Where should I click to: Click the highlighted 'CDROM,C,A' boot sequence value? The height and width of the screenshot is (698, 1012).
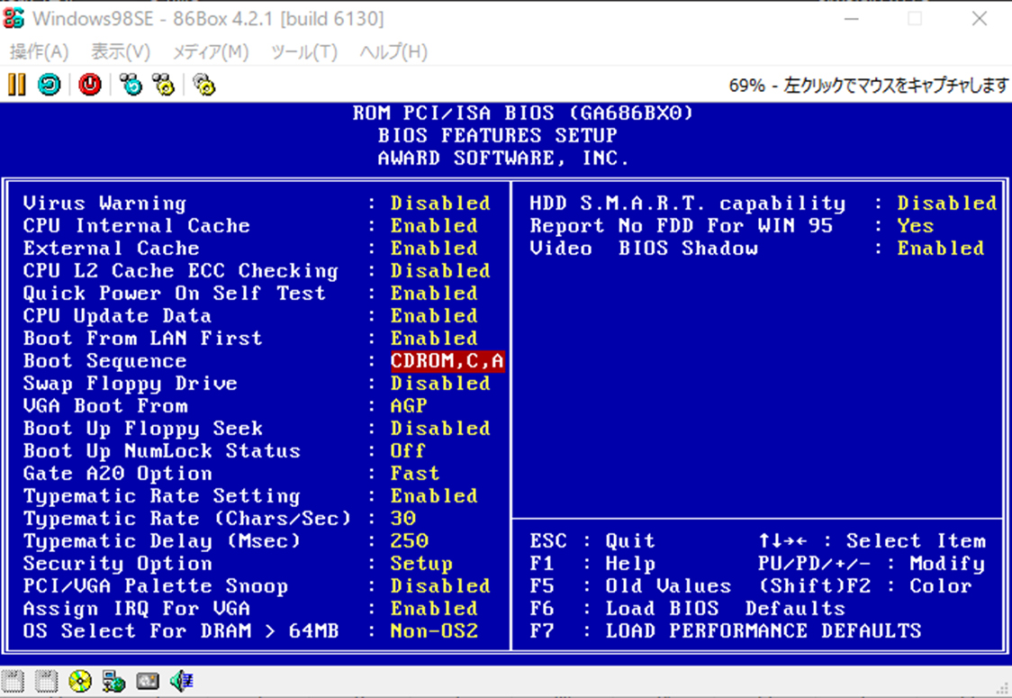click(x=447, y=361)
